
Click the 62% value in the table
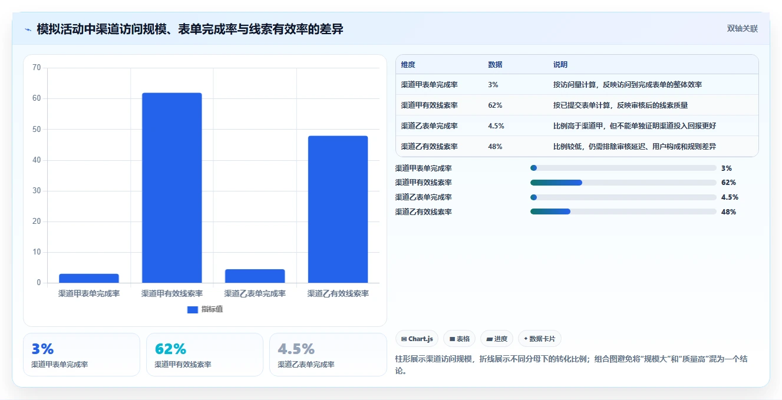tap(495, 105)
